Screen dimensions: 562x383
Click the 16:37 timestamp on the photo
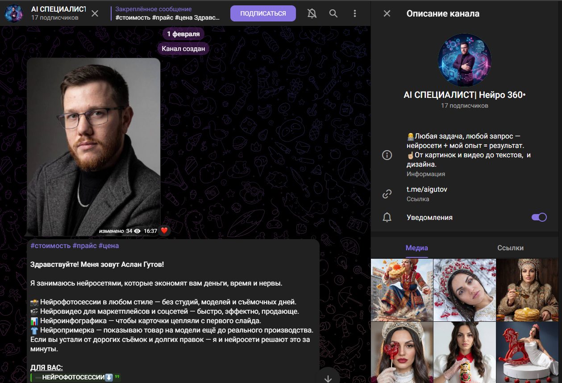coord(151,231)
